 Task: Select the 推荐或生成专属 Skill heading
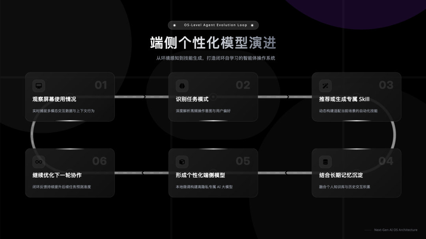click(x=345, y=99)
